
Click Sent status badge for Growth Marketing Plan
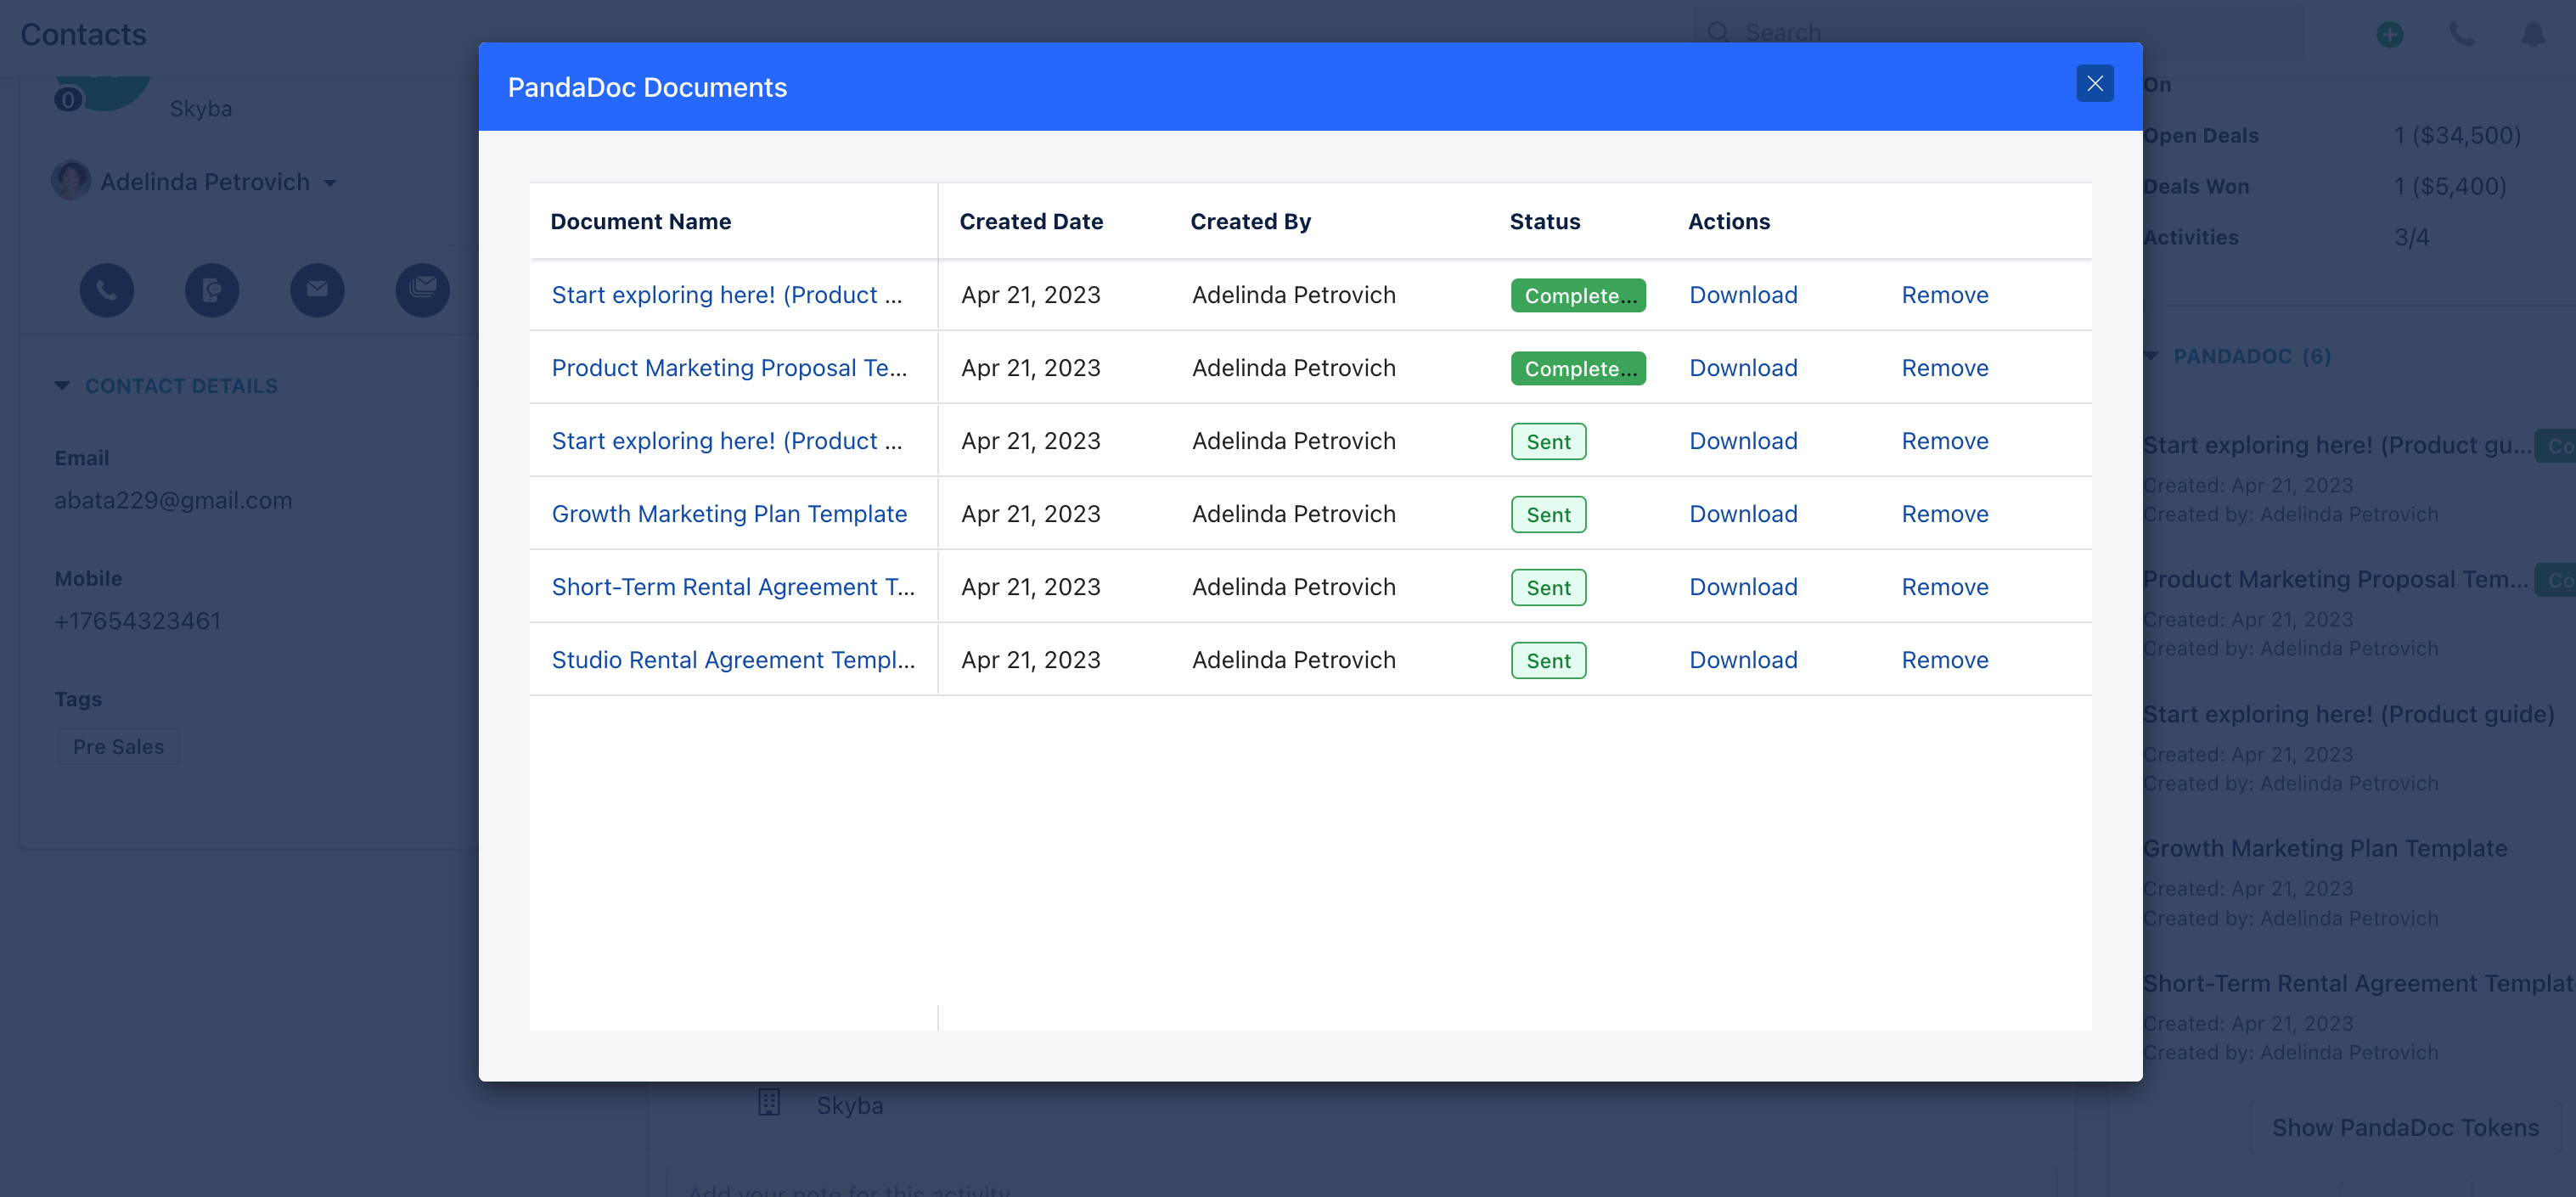[1548, 514]
